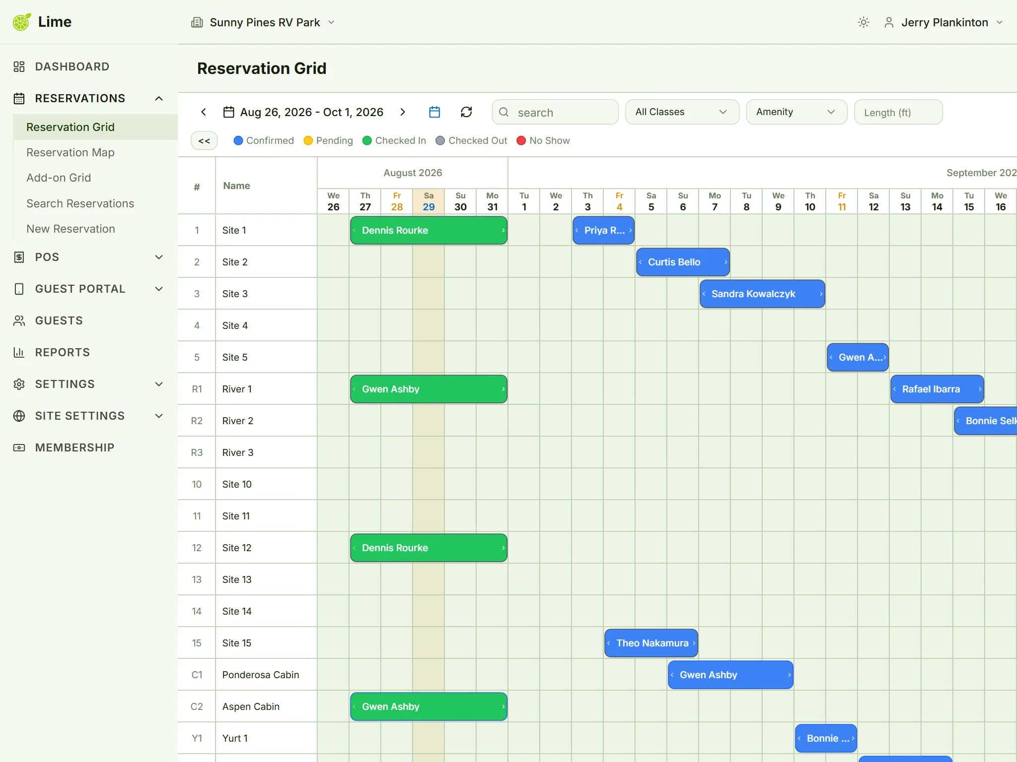The width and height of the screenshot is (1017, 762).
Task: Click the user profile icon
Action: (889, 22)
